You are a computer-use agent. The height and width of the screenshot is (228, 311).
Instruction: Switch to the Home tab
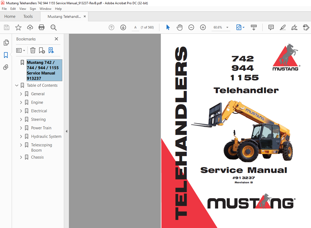[x=10, y=16]
